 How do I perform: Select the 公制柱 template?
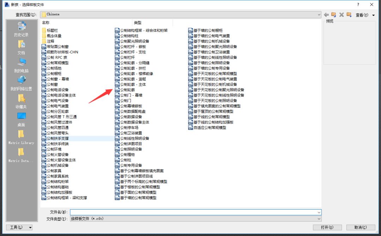(x=123, y=160)
